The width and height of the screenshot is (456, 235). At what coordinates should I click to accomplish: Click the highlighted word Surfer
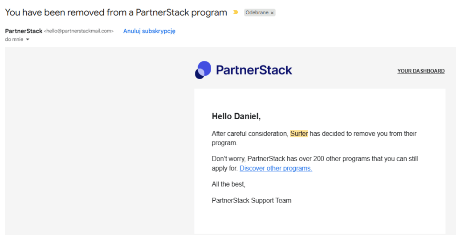pyautogui.click(x=299, y=134)
